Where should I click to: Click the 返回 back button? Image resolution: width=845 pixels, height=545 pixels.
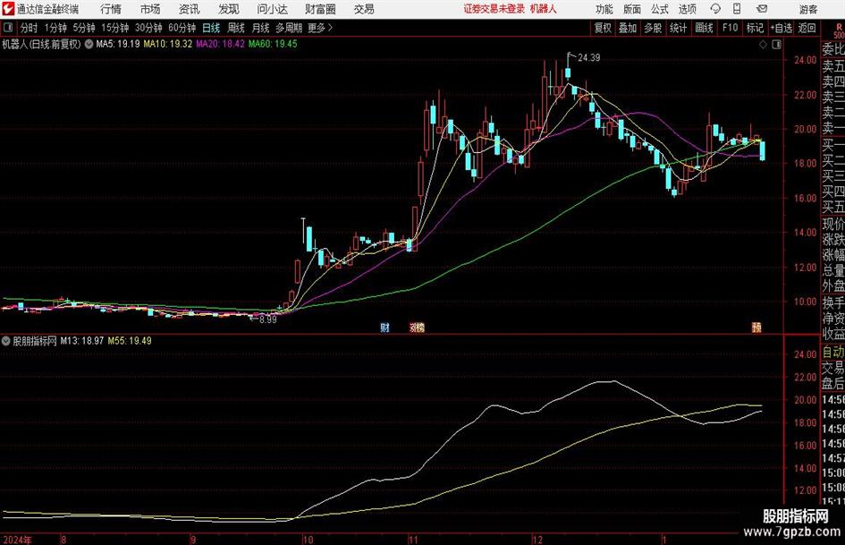[807, 28]
